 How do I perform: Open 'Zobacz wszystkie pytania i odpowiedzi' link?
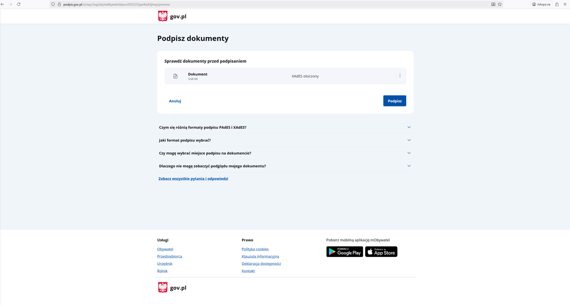(193, 179)
